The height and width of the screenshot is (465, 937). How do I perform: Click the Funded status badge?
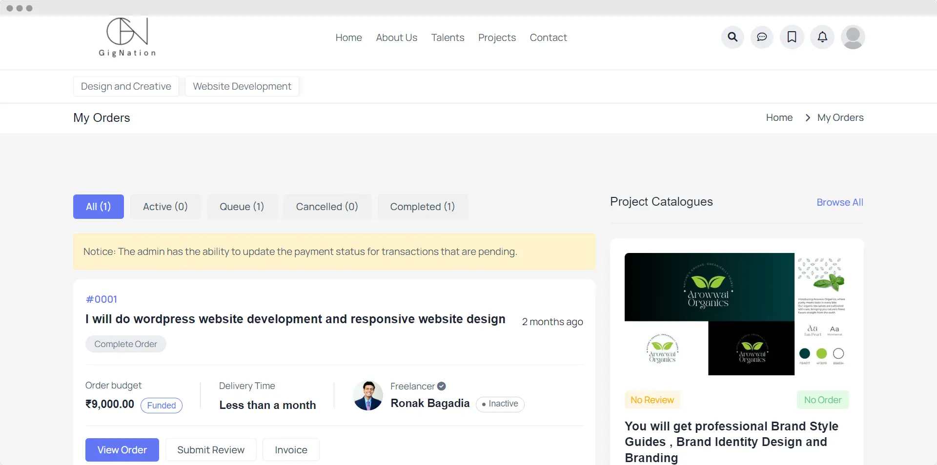click(x=162, y=406)
